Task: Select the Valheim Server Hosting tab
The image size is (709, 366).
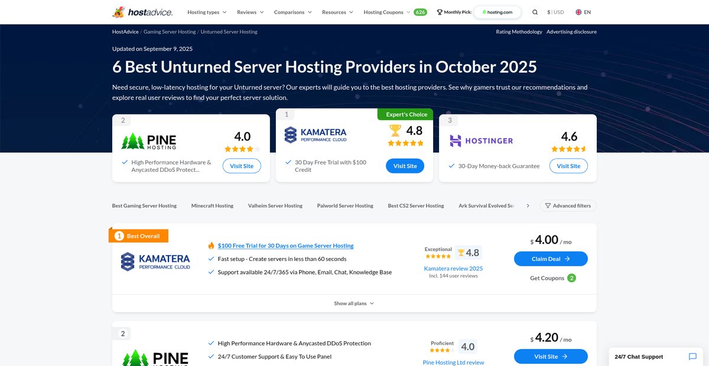Action: coord(275,205)
